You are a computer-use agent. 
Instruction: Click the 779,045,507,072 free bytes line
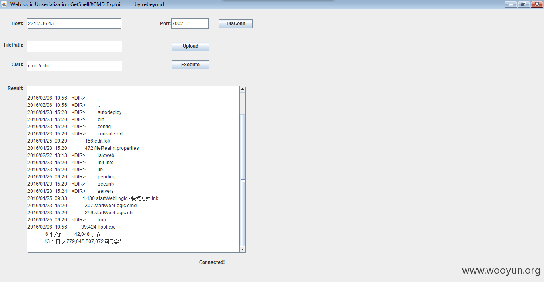(84, 241)
